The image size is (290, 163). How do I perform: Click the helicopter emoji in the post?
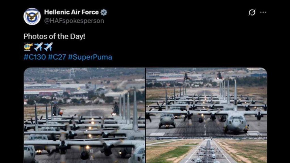coord(28,47)
